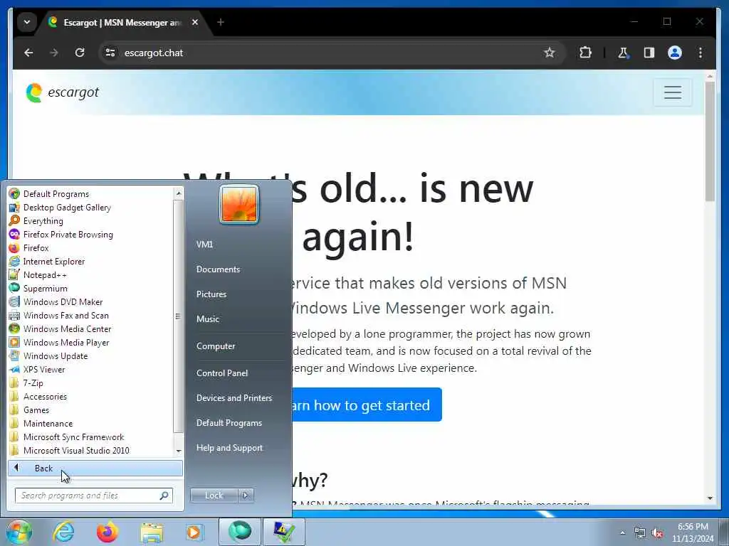Open Help and Support
Viewport: 729px width, 546px height.
[x=229, y=448]
